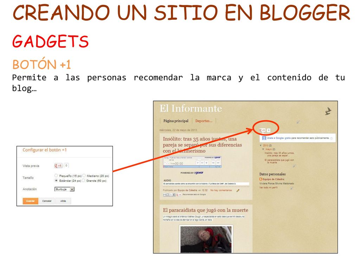Stop the goear audio player
This screenshot has width=360, height=270.
[206, 163]
